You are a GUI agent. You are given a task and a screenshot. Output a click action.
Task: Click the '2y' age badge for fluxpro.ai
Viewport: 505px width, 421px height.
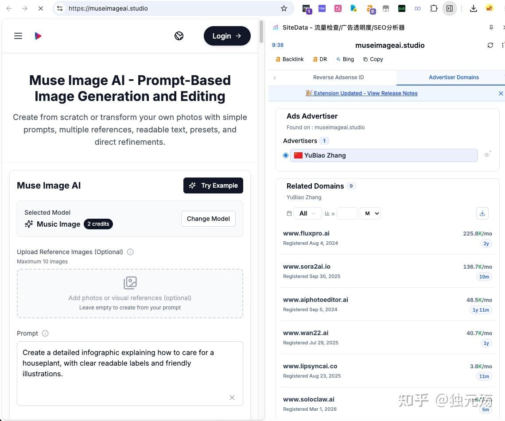pyautogui.click(x=486, y=243)
